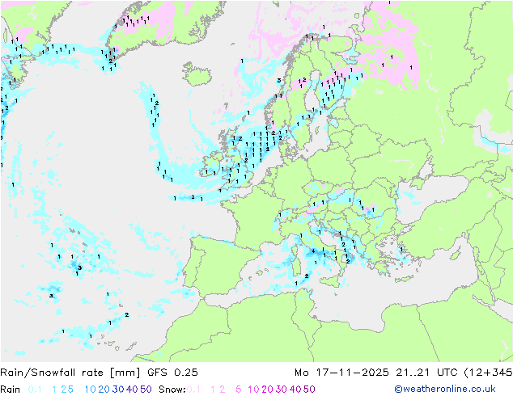
Task: Click rain legend value 10
Action: (x=91, y=390)
